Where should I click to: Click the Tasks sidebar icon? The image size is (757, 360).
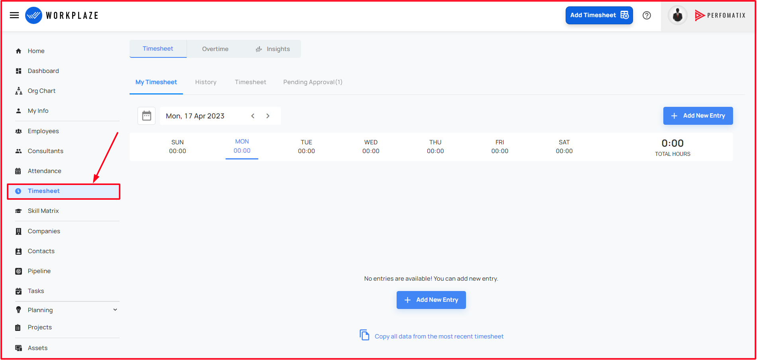tap(18, 291)
